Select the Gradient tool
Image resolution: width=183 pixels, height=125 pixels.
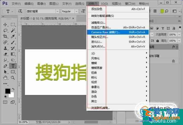(x=13, y=54)
